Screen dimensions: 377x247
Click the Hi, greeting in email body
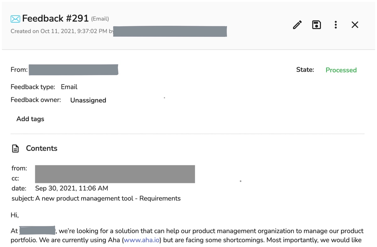point(15,215)
